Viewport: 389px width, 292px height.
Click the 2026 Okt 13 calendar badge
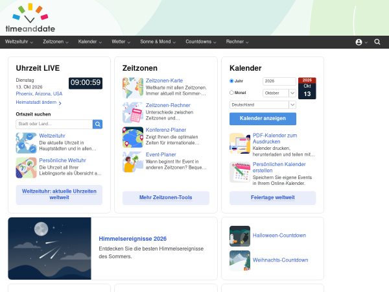pyautogui.click(x=307, y=88)
